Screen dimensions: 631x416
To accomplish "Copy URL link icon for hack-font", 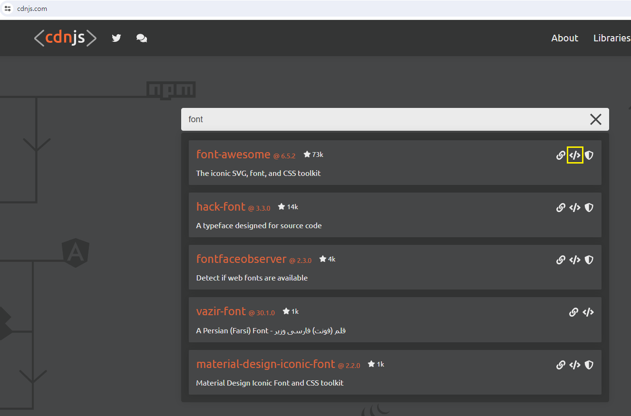I will (x=561, y=207).
